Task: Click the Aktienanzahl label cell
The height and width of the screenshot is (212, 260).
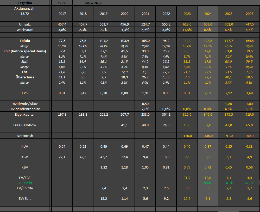Action: click(25, 9)
